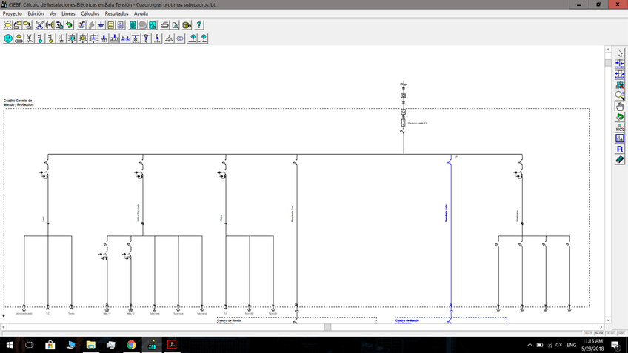Click the taskbar clock showing 11:15 AM

point(592,345)
